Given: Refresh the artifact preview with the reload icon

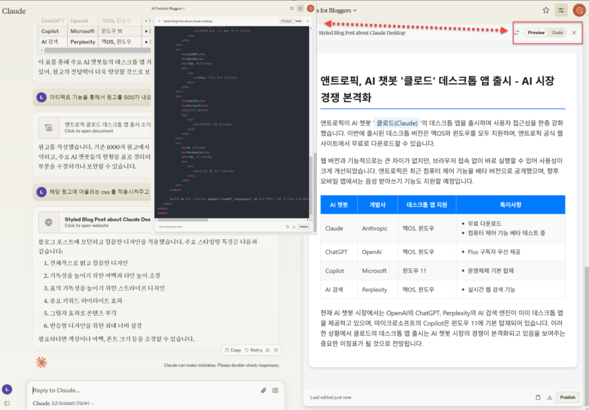Looking at the screenshot, I should click(517, 33).
